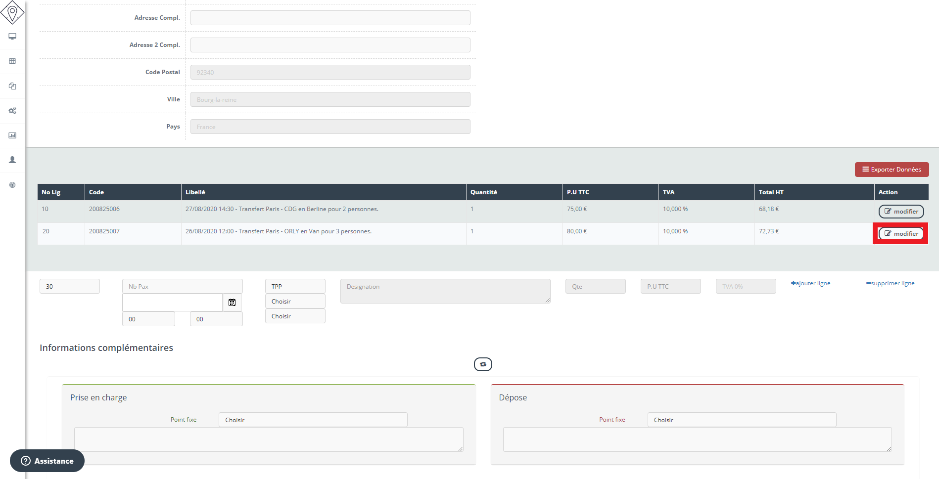Click the ajouter ligne link
The width and height of the screenshot is (939, 479).
point(810,283)
